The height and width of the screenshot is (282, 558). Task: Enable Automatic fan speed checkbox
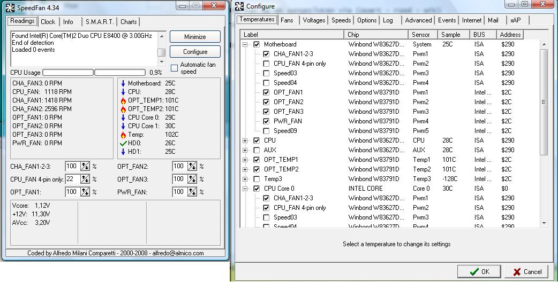(175, 68)
